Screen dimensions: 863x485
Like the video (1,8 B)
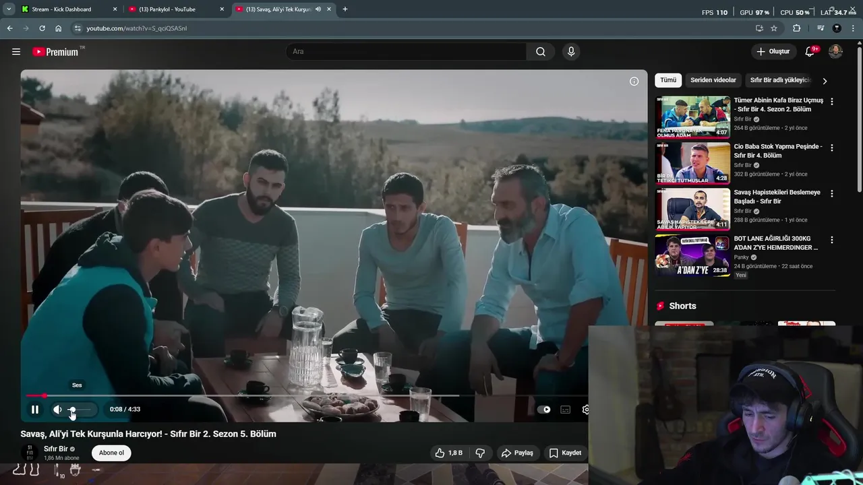(450, 453)
